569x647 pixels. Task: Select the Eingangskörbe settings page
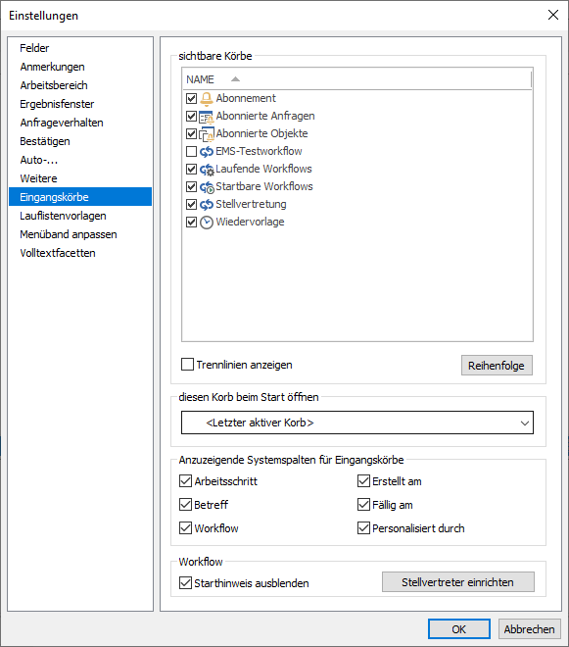coord(80,197)
